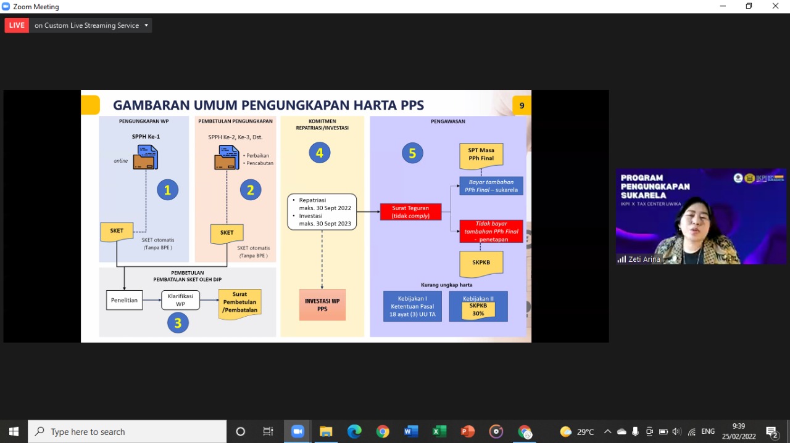Image resolution: width=790 pixels, height=443 pixels.
Task: Click the shared PPS slide content
Action: click(306, 216)
